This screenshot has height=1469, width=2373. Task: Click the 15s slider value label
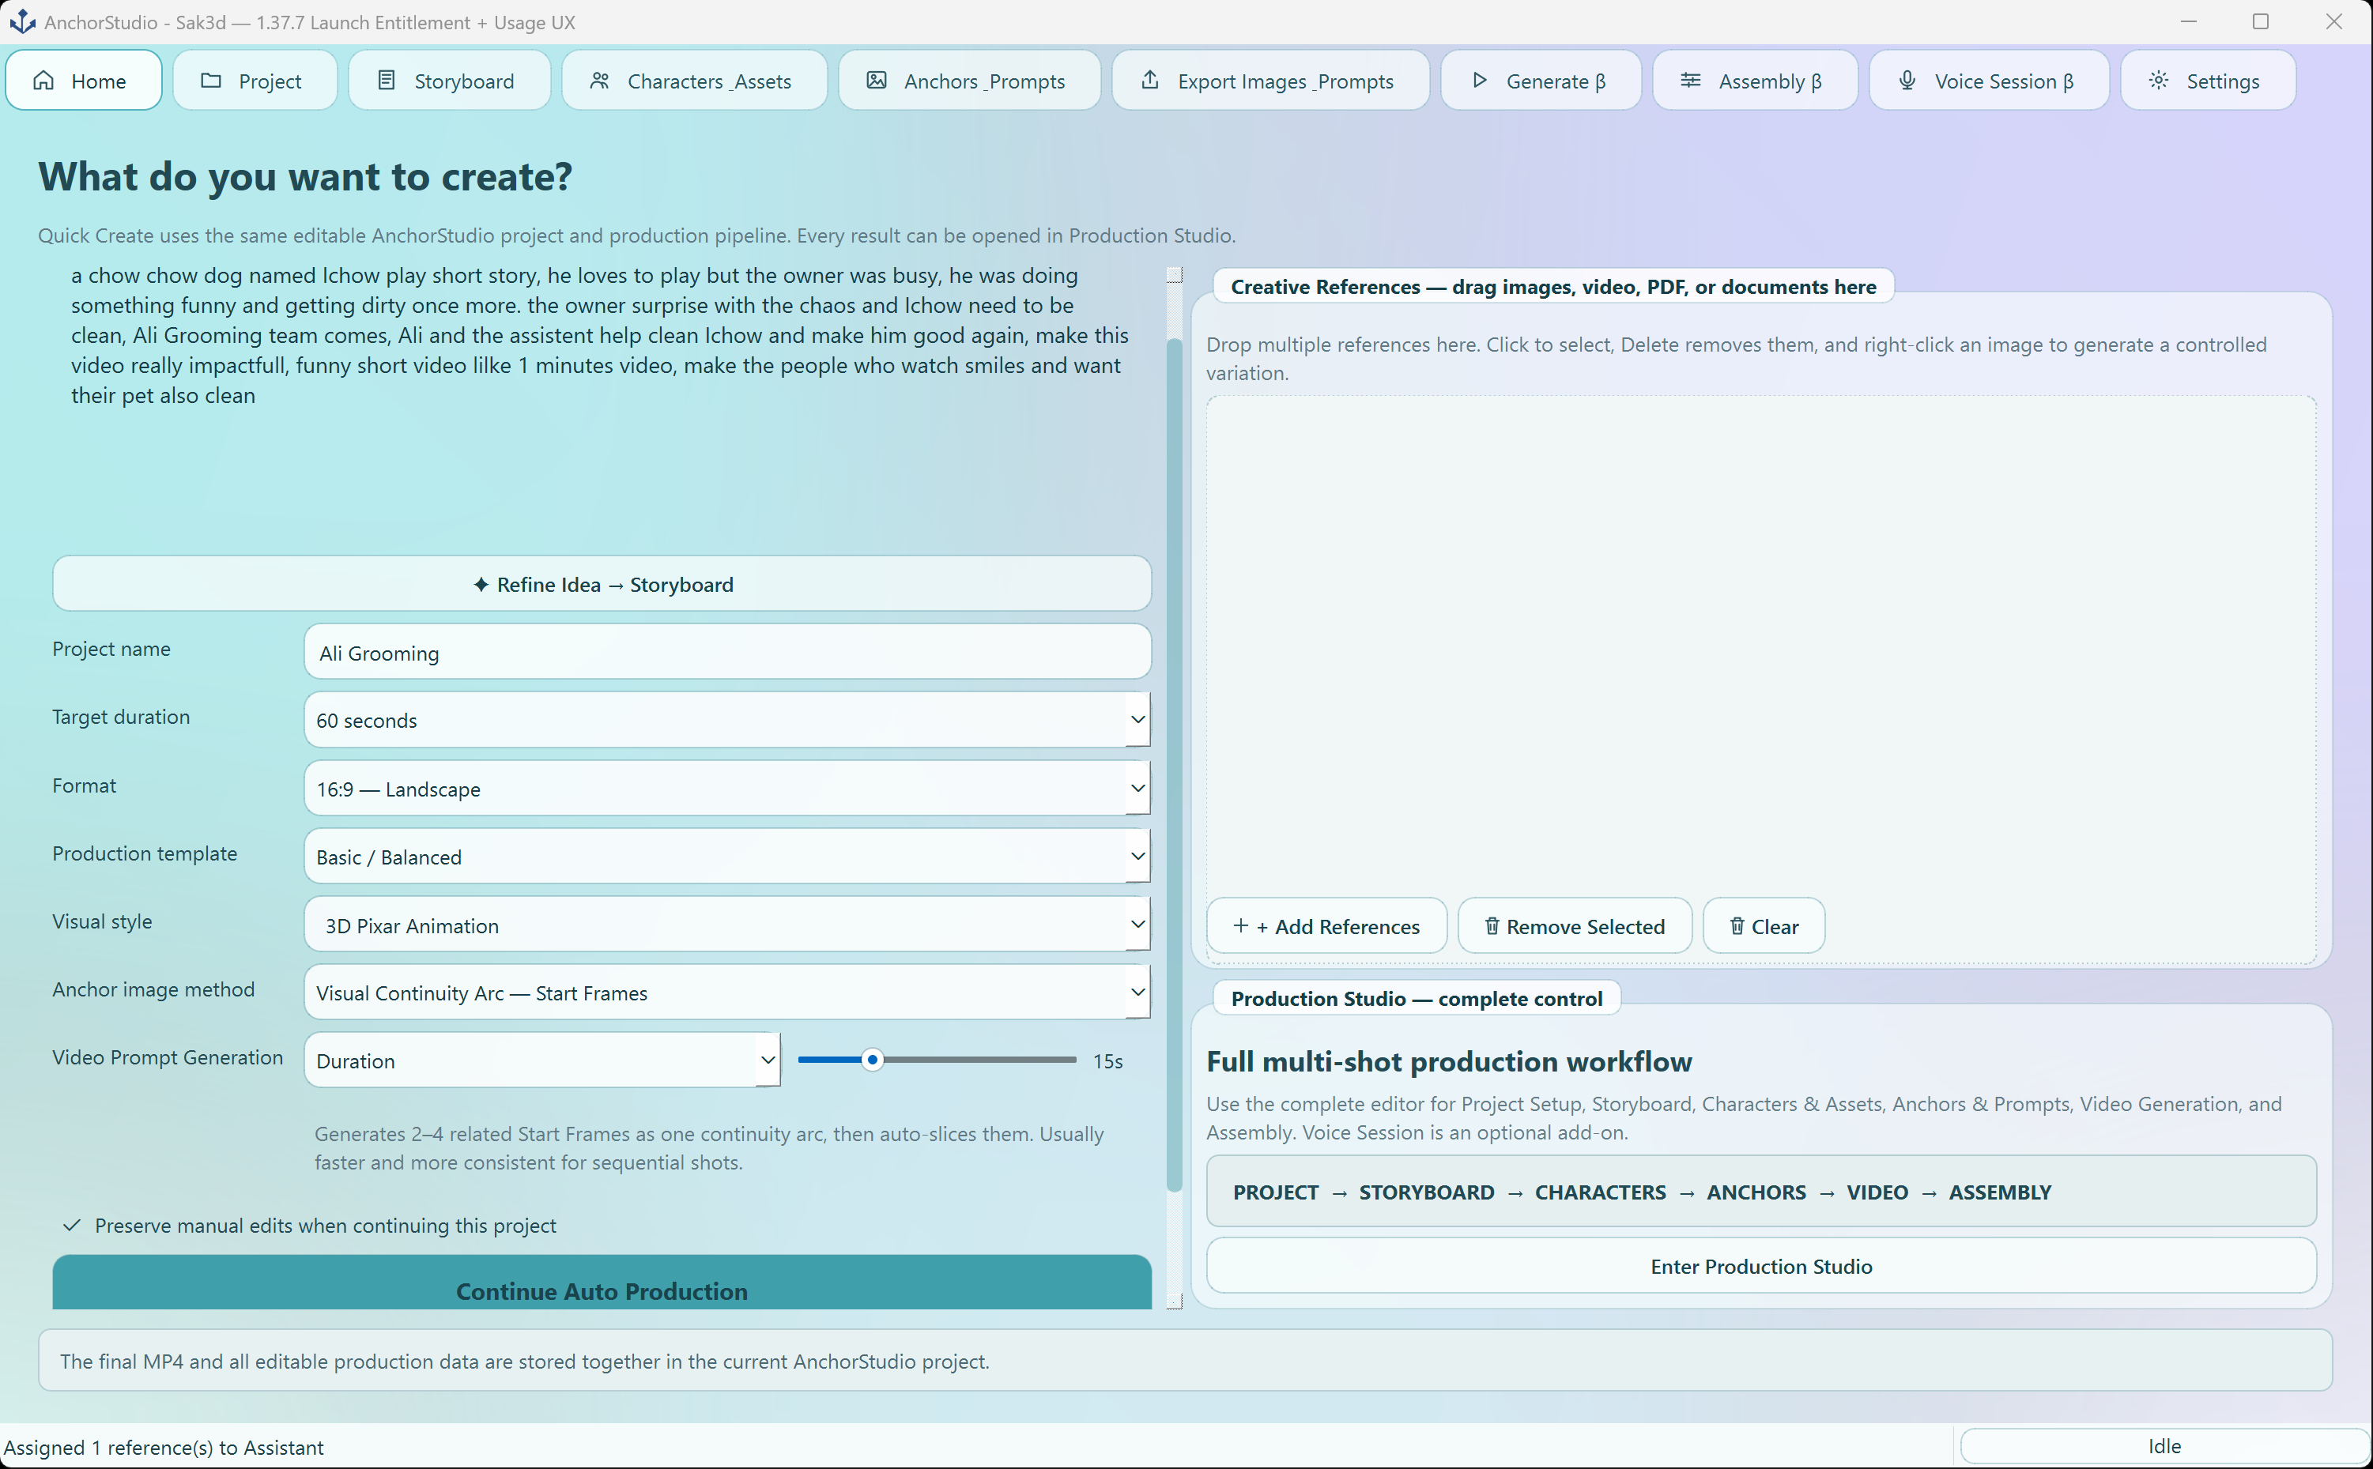point(1107,1061)
